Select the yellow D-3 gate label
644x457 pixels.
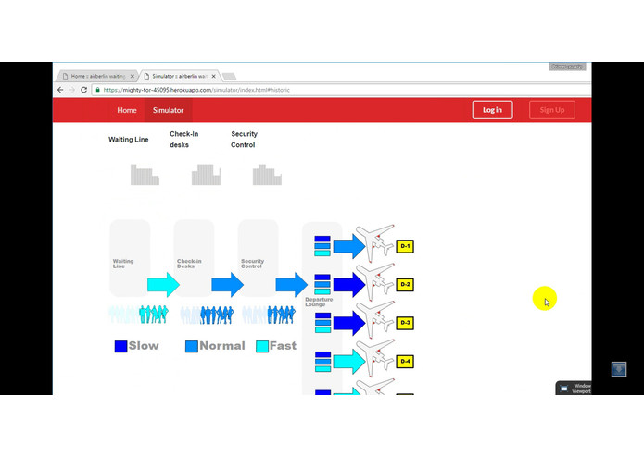coord(405,323)
